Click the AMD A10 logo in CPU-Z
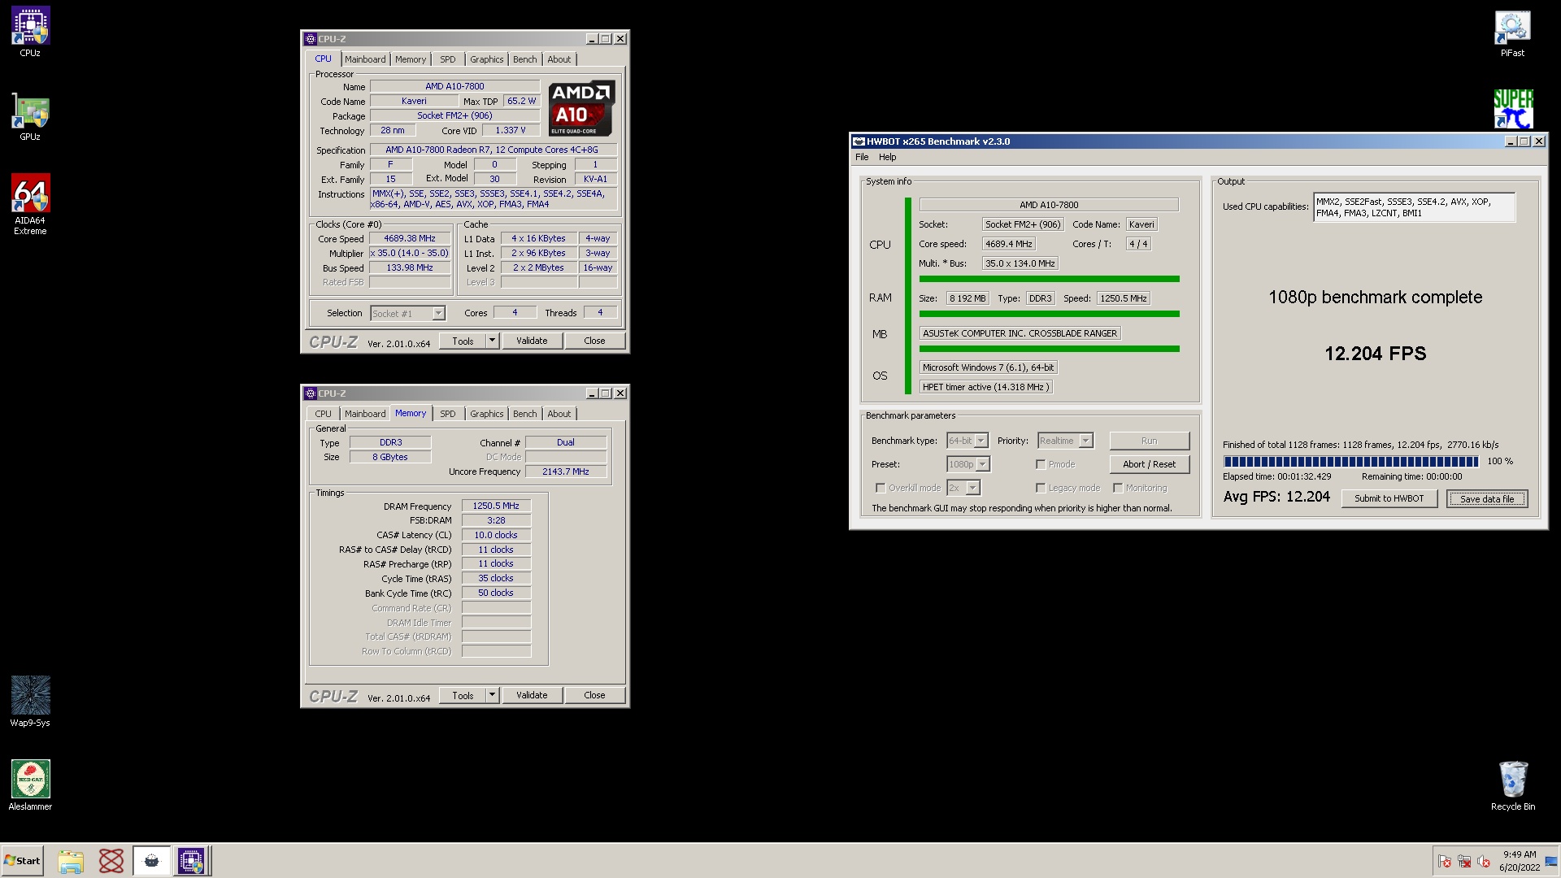 tap(581, 107)
